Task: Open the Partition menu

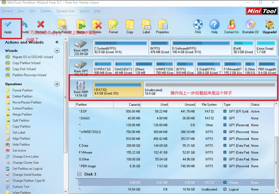Action: [x=46, y=11]
